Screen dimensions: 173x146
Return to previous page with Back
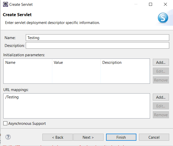tap(58, 137)
